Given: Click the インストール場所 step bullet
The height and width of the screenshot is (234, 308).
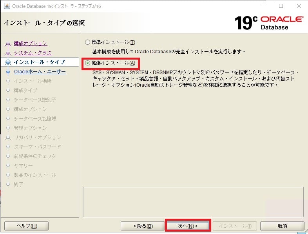Looking at the screenshot, I should (8, 81).
